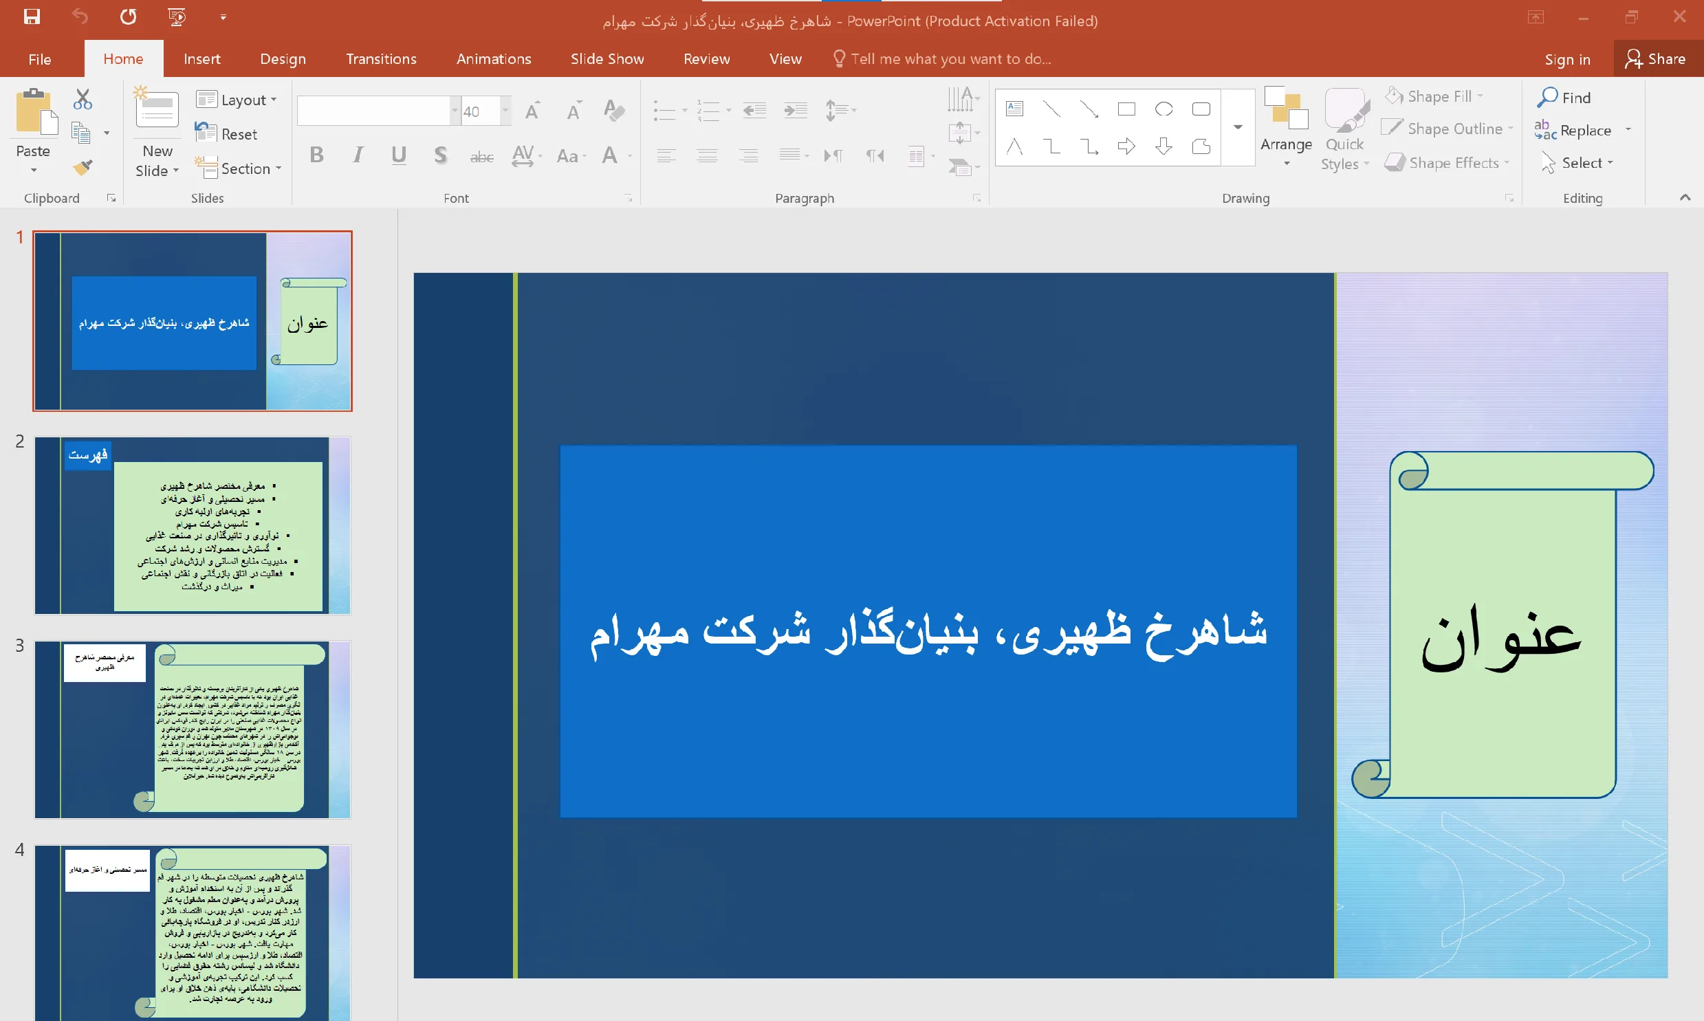The width and height of the screenshot is (1704, 1021).
Task: Set left-to-right text direction
Action: tap(833, 156)
